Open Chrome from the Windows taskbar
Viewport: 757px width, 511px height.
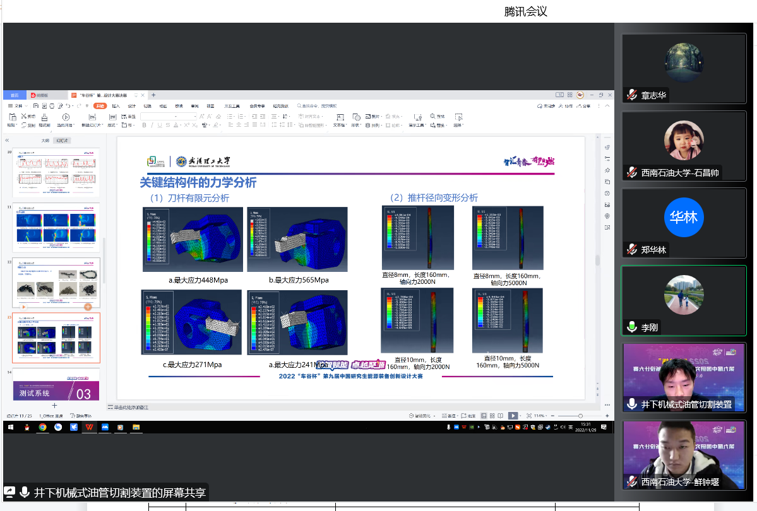point(42,427)
